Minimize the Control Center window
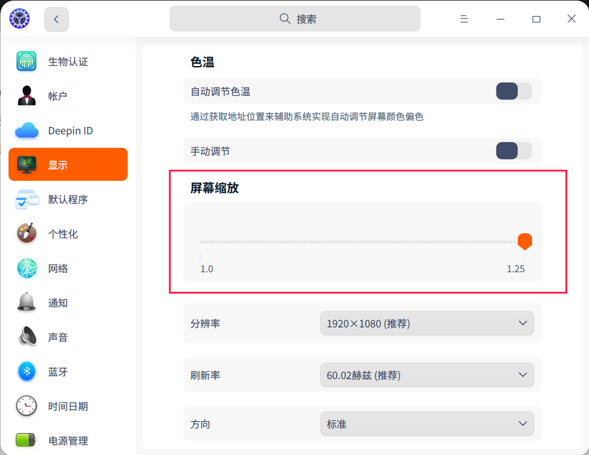This screenshot has width=589, height=455. pyautogui.click(x=501, y=19)
